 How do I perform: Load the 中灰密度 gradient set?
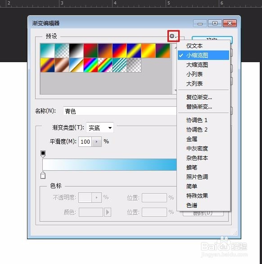203,149
